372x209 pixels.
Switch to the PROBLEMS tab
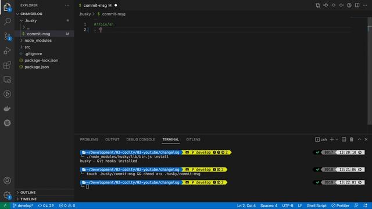click(89, 139)
